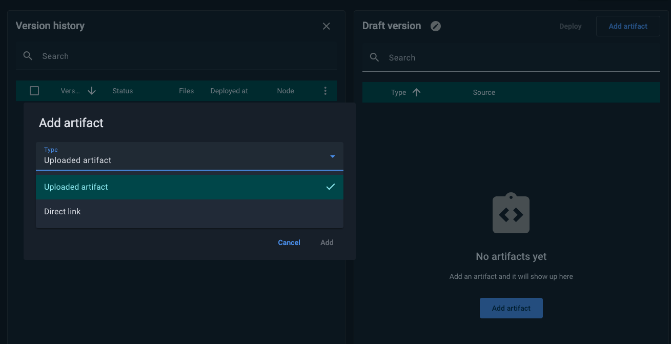Click the blue Add artifact button below
The image size is (671, 344).
(511, 308)
